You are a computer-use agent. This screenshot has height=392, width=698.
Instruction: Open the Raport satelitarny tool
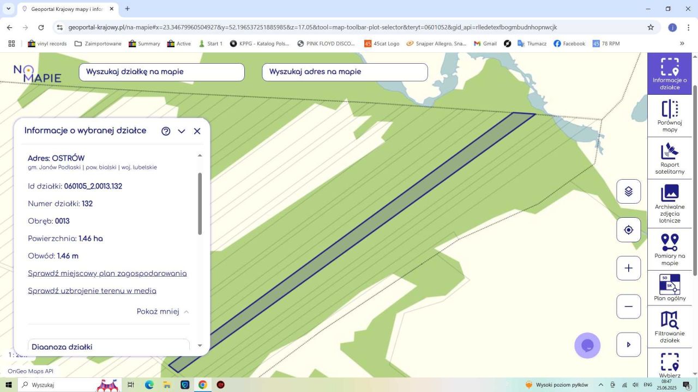point(670,158)
